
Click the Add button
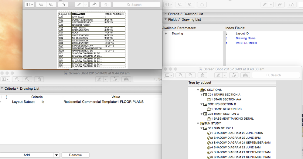point(27,155)
